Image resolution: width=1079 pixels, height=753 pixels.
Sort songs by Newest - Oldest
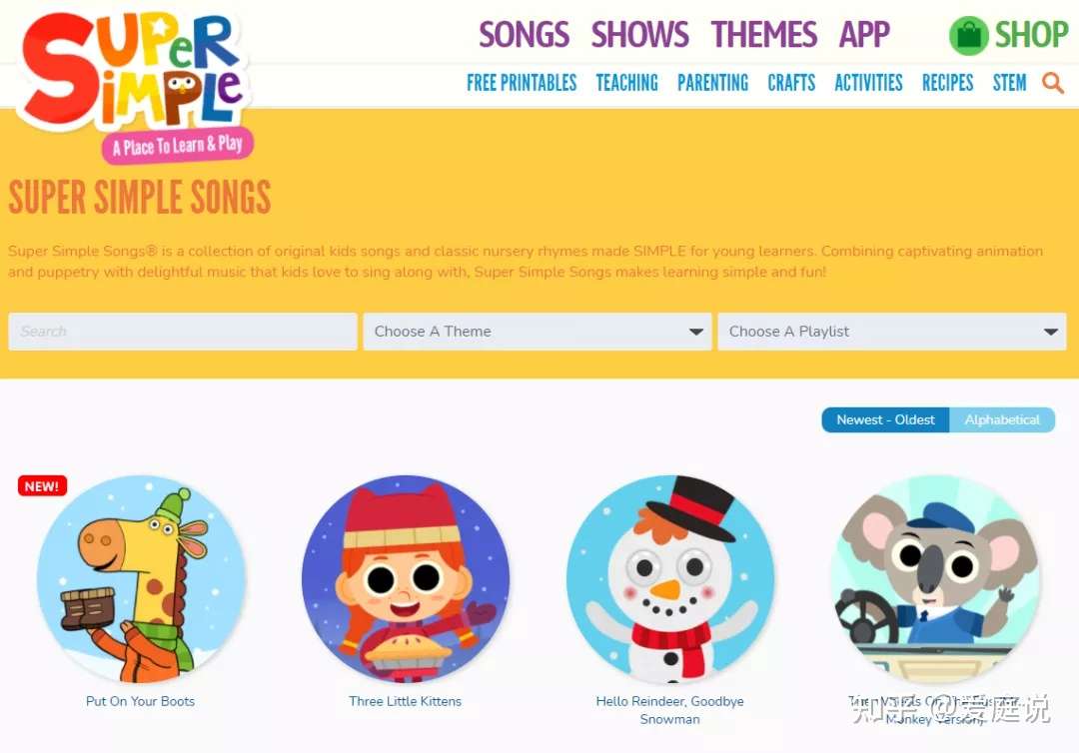(885, 419)
